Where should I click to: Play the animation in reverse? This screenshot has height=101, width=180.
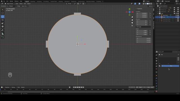coord(78,87)
